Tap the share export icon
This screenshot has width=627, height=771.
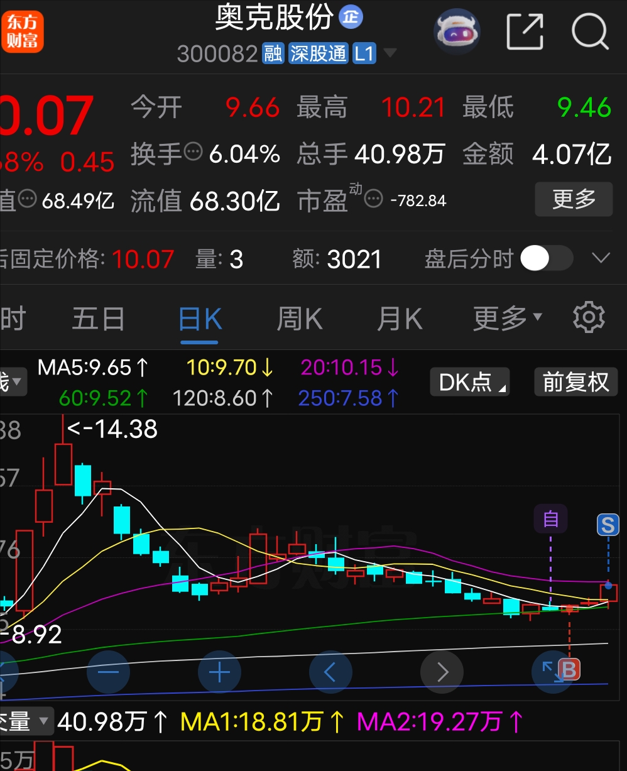pyautogui.click(x=525, y=31)
